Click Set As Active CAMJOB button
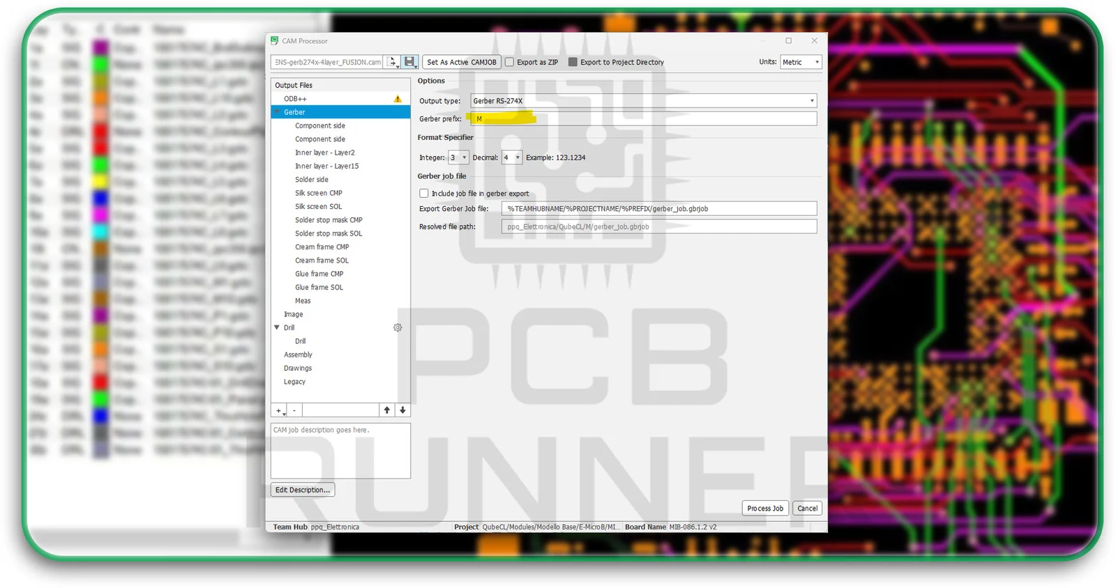 pos(462,62)
